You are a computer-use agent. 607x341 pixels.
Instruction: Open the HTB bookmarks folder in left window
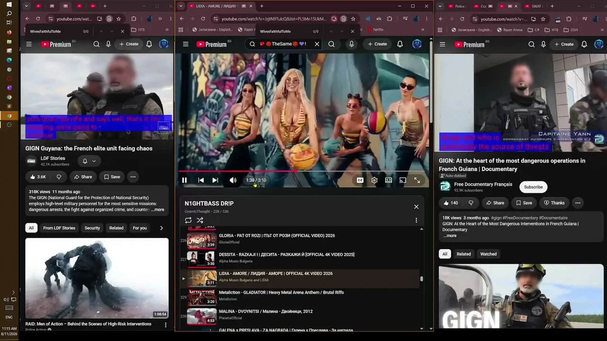pos(138,29)
